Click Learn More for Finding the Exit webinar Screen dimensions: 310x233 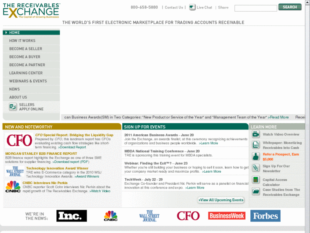(211, 171)
